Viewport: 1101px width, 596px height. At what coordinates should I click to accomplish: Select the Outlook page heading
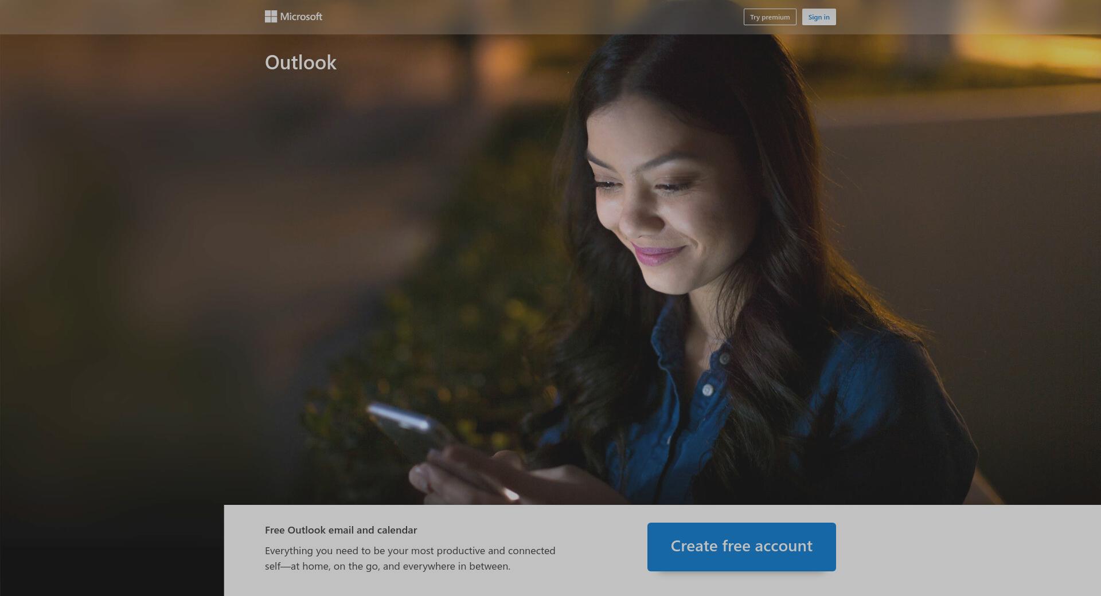tap(300, 62)
